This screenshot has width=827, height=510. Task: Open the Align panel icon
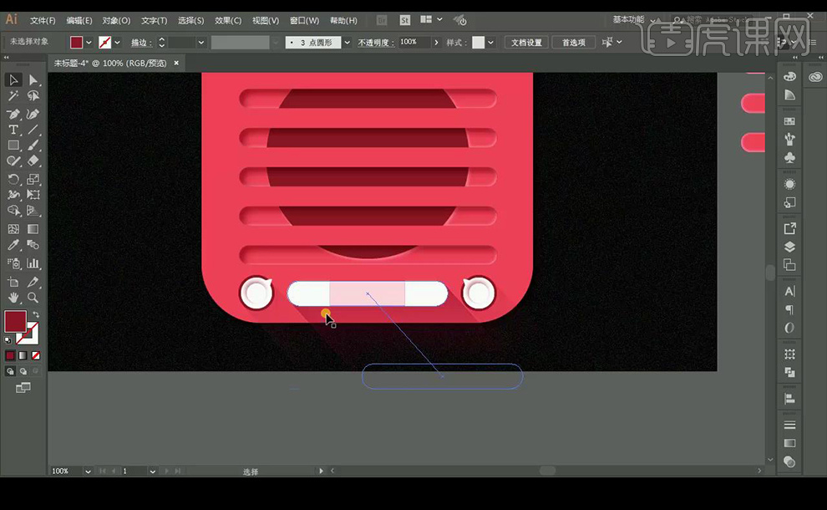point(789,399)
